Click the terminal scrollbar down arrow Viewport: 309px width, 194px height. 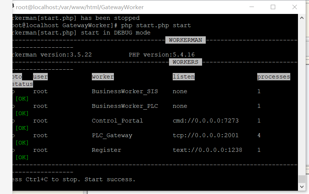302,187
